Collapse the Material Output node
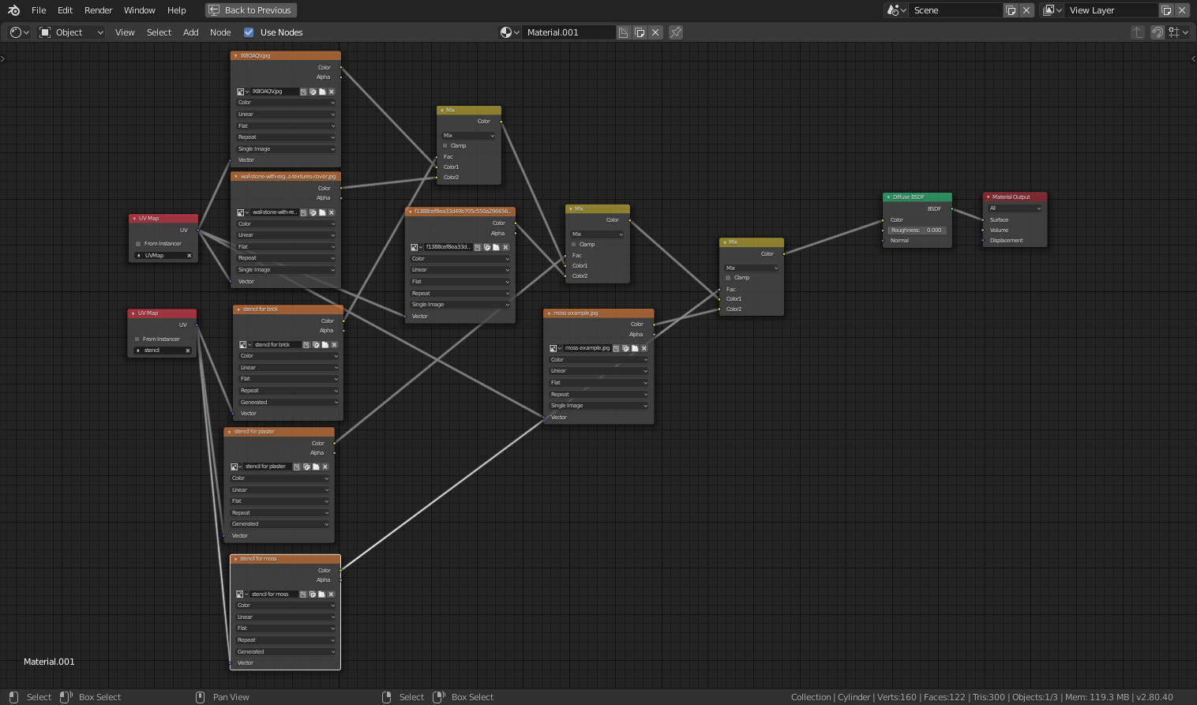 988,197
